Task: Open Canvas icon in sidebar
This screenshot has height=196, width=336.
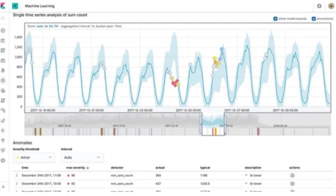Action: tap(3, 60)
